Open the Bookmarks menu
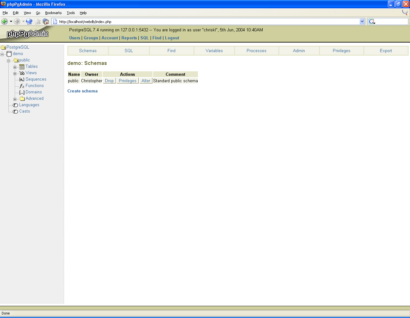Image resolution: width=410 pixels, height=318 pixels. [x=53, y=13]
